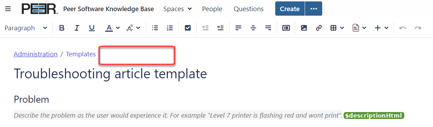The height and width of the screenshot is (127, 433).
Task: Insert a task list checkbox
Action: (x=188, y=28)
